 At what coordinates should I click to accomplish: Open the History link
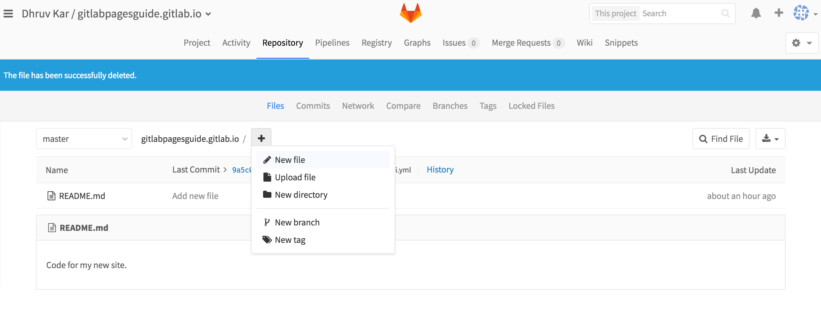tap(440, 170)
